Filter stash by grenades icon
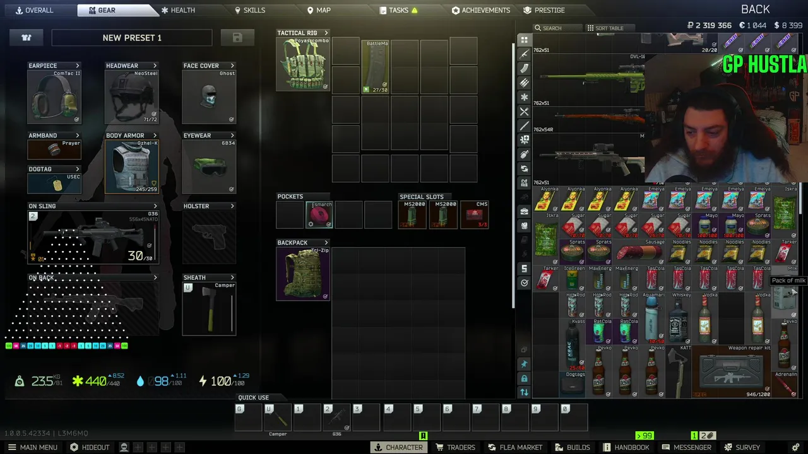The width and height of the screenshot is (808, 454). 524,154
